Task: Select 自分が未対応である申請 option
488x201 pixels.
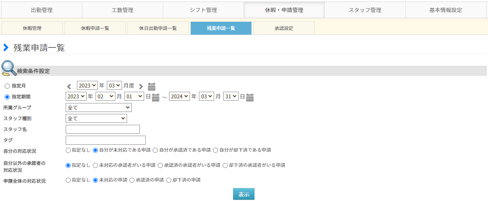Action: [x=95, y=150]
